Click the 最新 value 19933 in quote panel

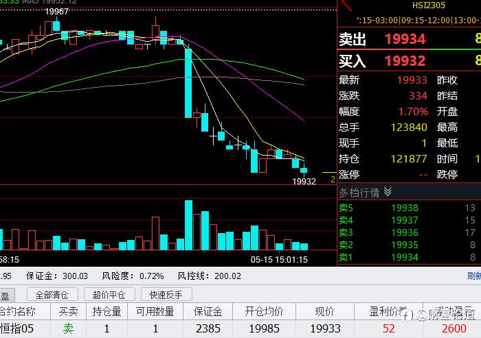tap(412, 80)
